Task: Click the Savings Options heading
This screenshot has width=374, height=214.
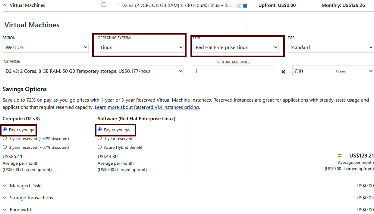Action: click(25, 89)
